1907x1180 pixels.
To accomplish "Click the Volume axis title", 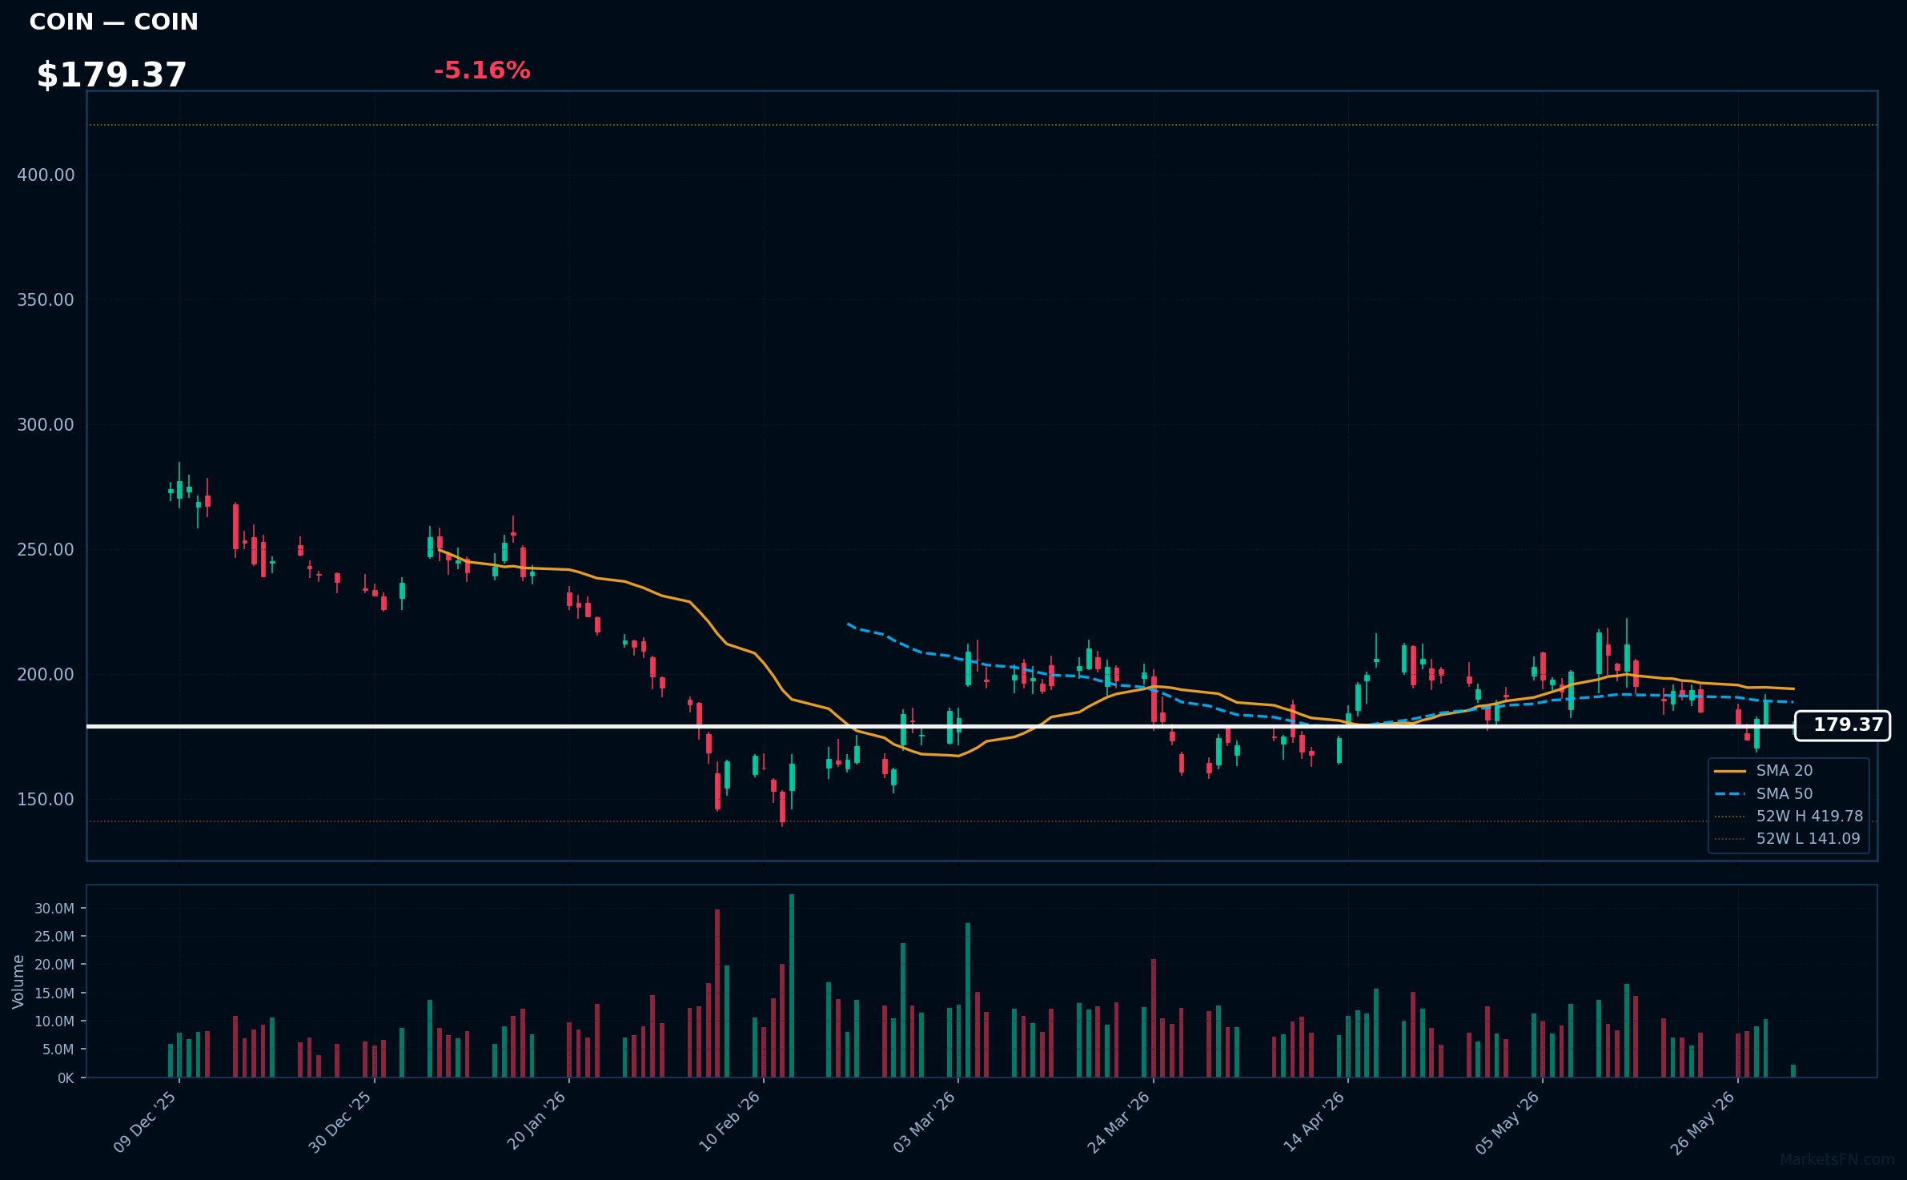I will point(18,981).
